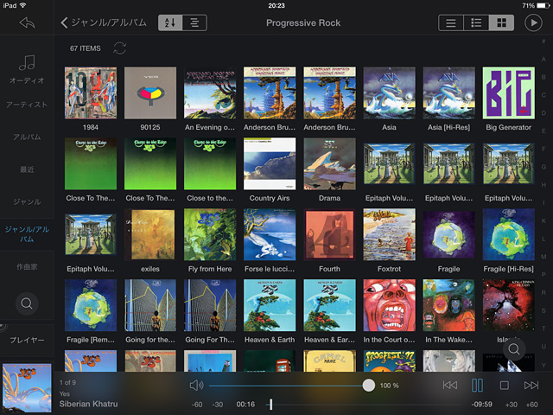Open the grouping options button next to sort

pyautogui.click(x=194, y=22)
